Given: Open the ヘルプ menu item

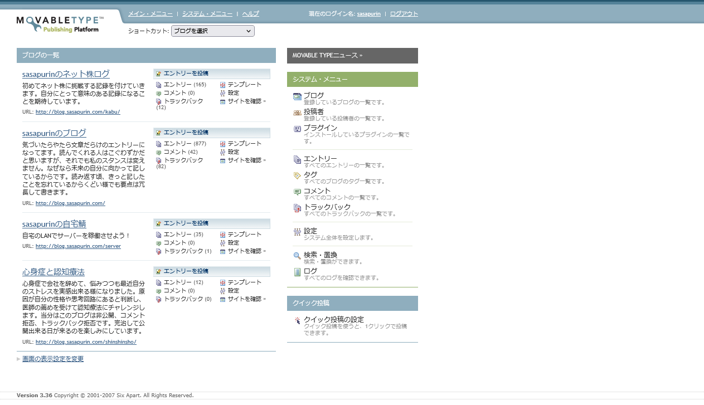Looking at the screenshot, I should 251,13.
